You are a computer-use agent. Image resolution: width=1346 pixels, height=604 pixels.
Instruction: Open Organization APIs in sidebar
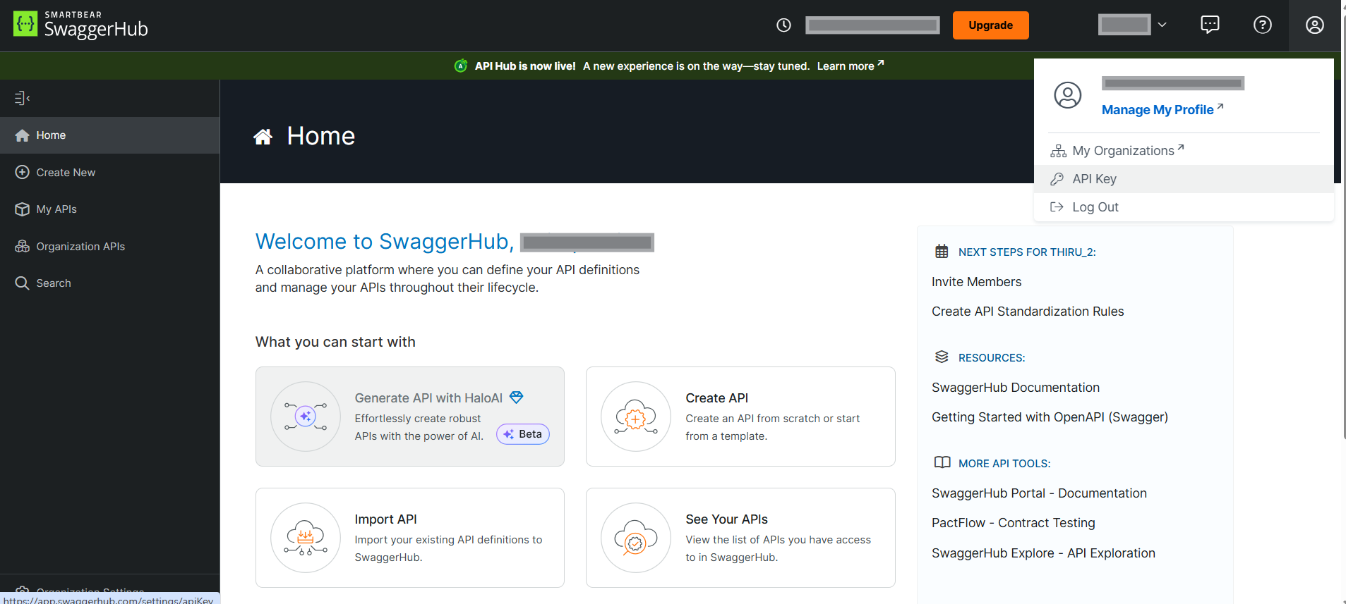point(109,246)
